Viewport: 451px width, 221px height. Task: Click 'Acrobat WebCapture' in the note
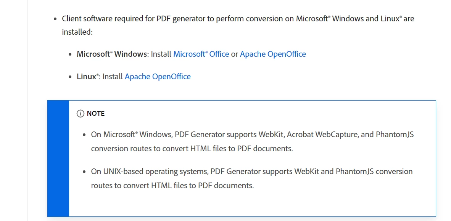(321, 135)
